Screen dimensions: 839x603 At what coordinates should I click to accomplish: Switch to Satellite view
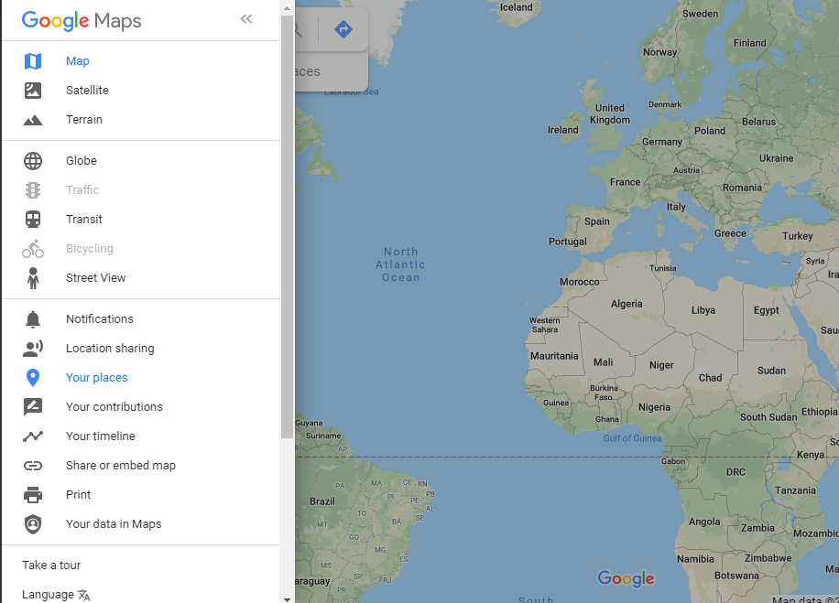click(87, 91)
